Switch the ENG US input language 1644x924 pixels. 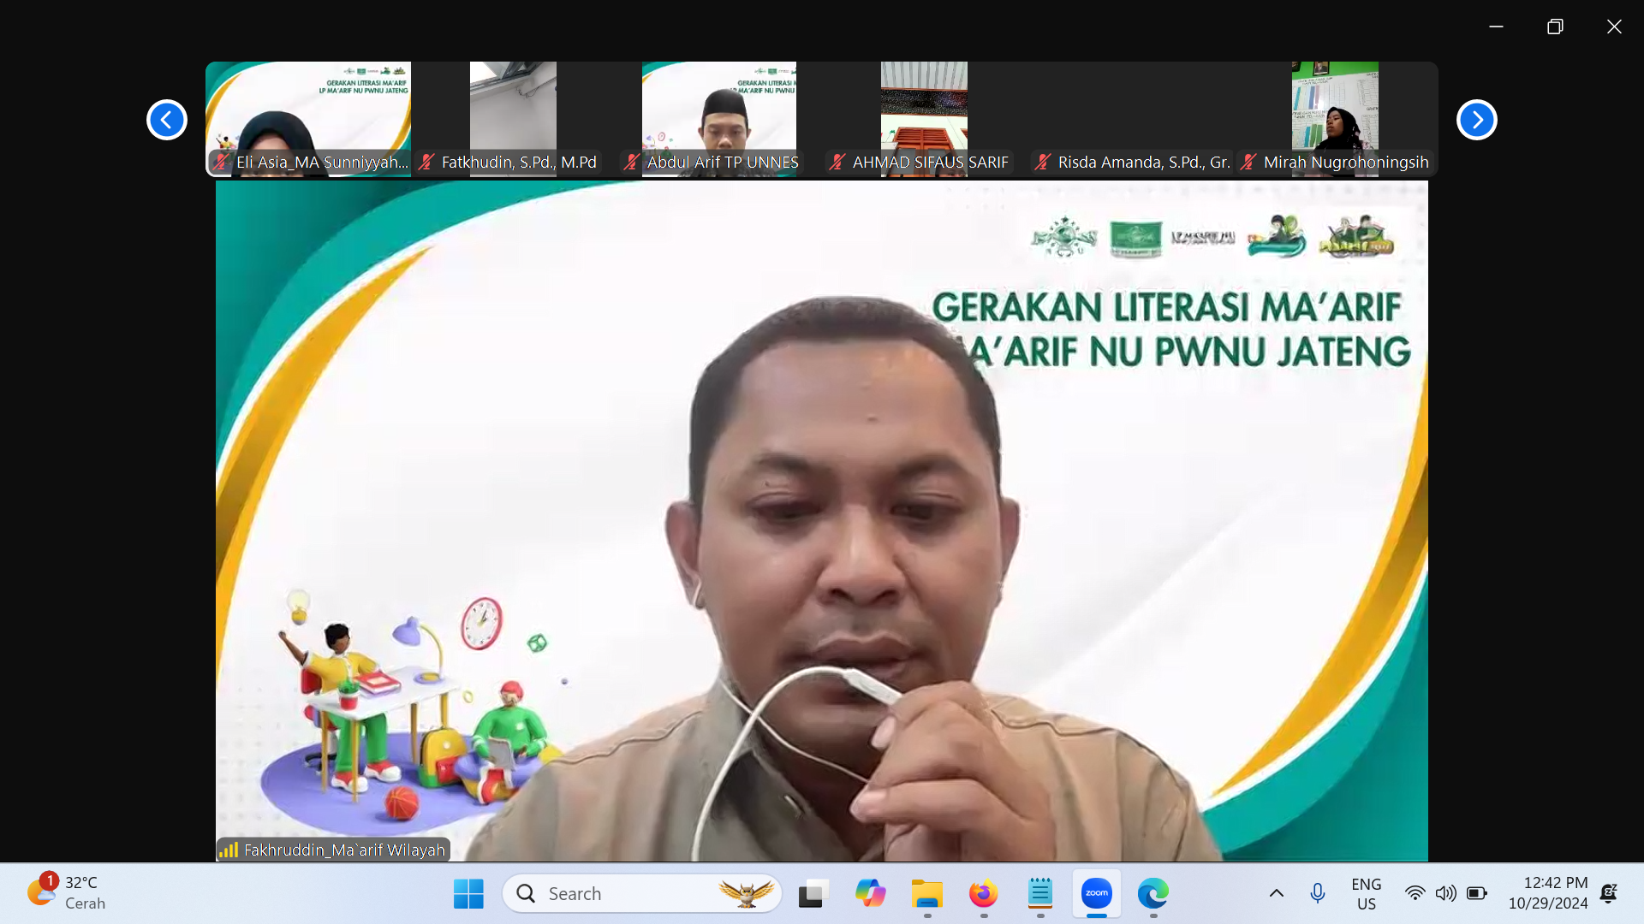coord(1367,894)
